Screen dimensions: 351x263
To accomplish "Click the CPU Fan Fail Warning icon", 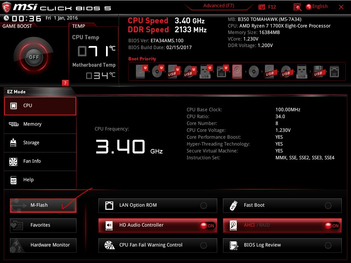I will click(x=109, y=245).
